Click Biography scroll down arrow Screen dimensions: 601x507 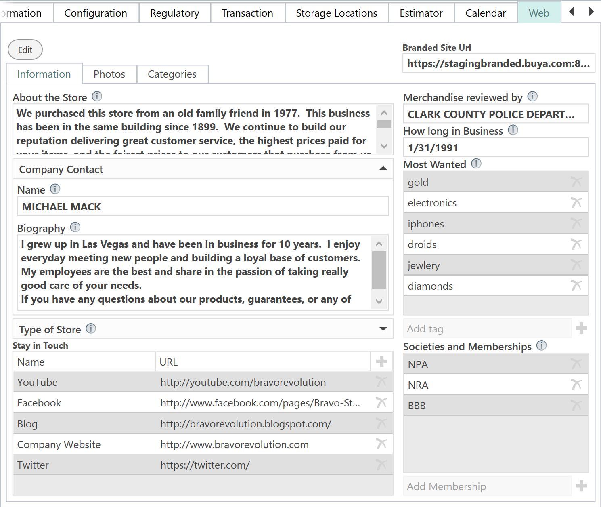379,301
